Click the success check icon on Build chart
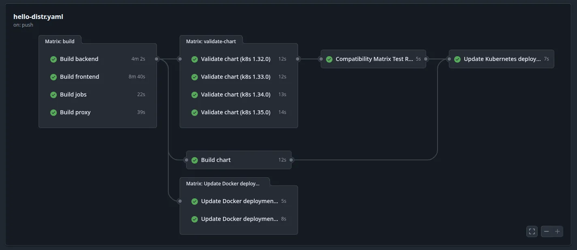The width and height of the screenshot is (577, 250). pos(194,160)
